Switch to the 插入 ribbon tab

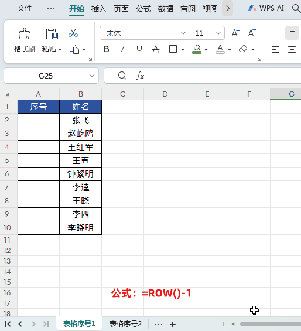point(99,9)
